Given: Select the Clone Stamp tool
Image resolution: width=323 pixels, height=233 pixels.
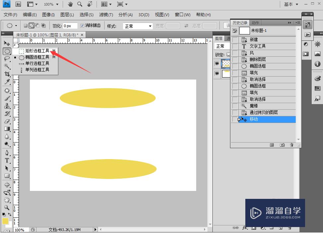Looking at the screenshot, I should point(7,106).
